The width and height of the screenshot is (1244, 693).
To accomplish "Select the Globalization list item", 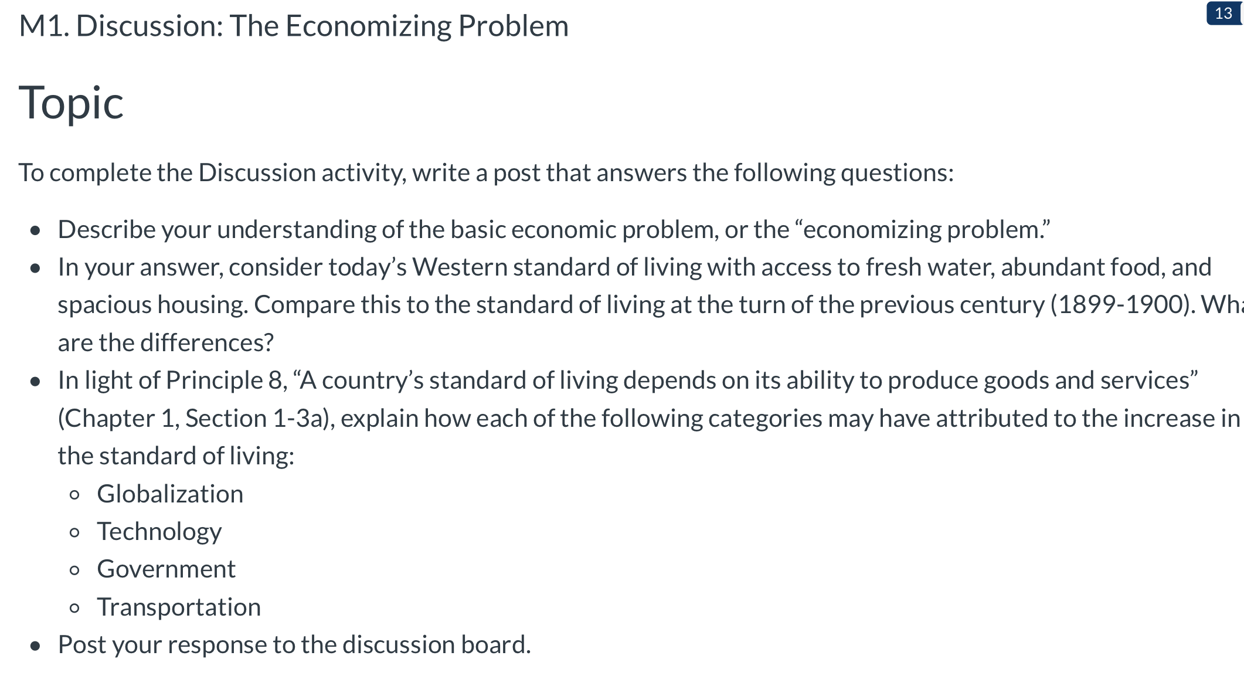I will tap(170, 494).
